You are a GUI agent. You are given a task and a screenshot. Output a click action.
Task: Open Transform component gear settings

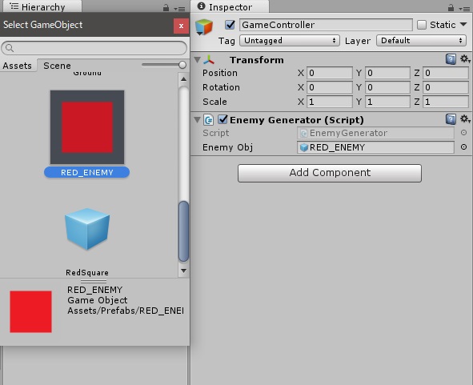click(x=465, y=59)
